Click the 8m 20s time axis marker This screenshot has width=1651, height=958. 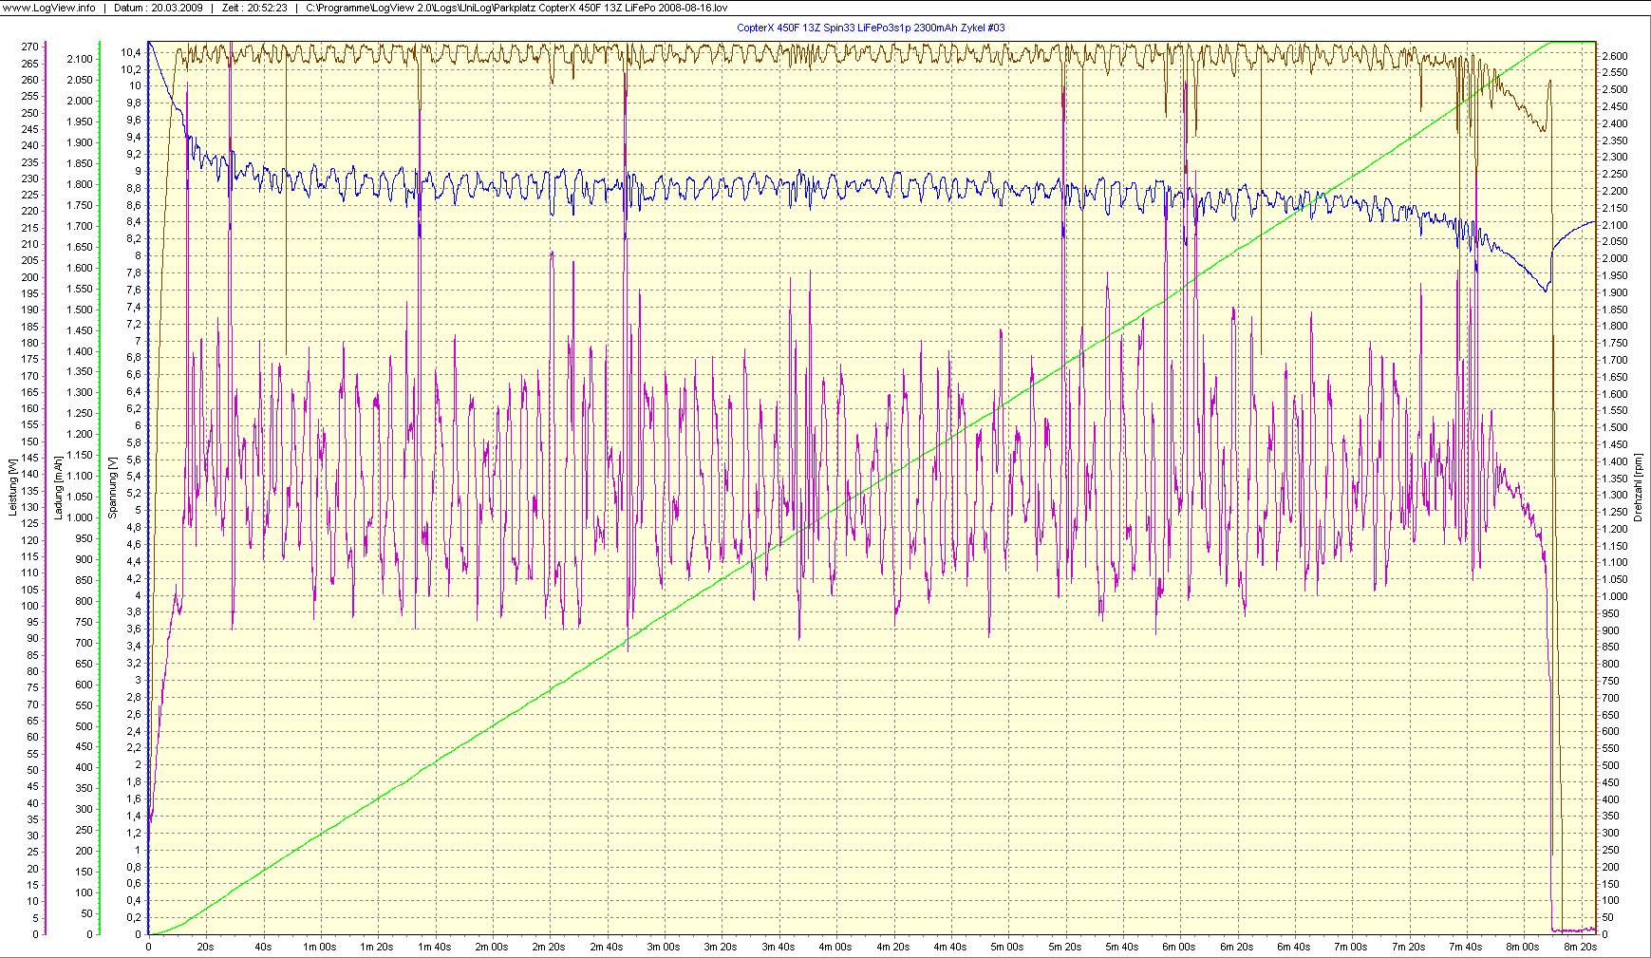(1580, 947)
